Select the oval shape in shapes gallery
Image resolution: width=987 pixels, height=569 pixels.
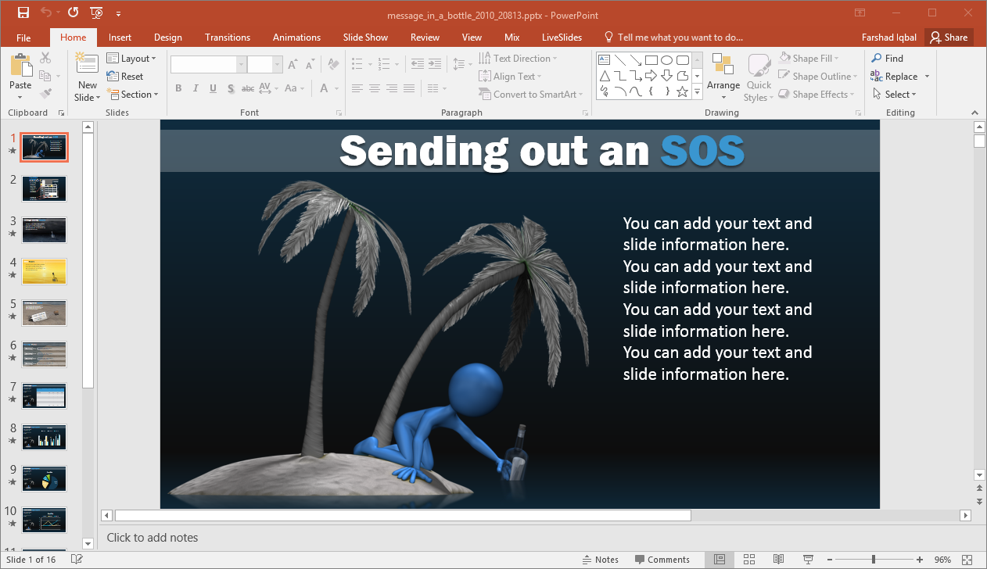pos(666,59)
